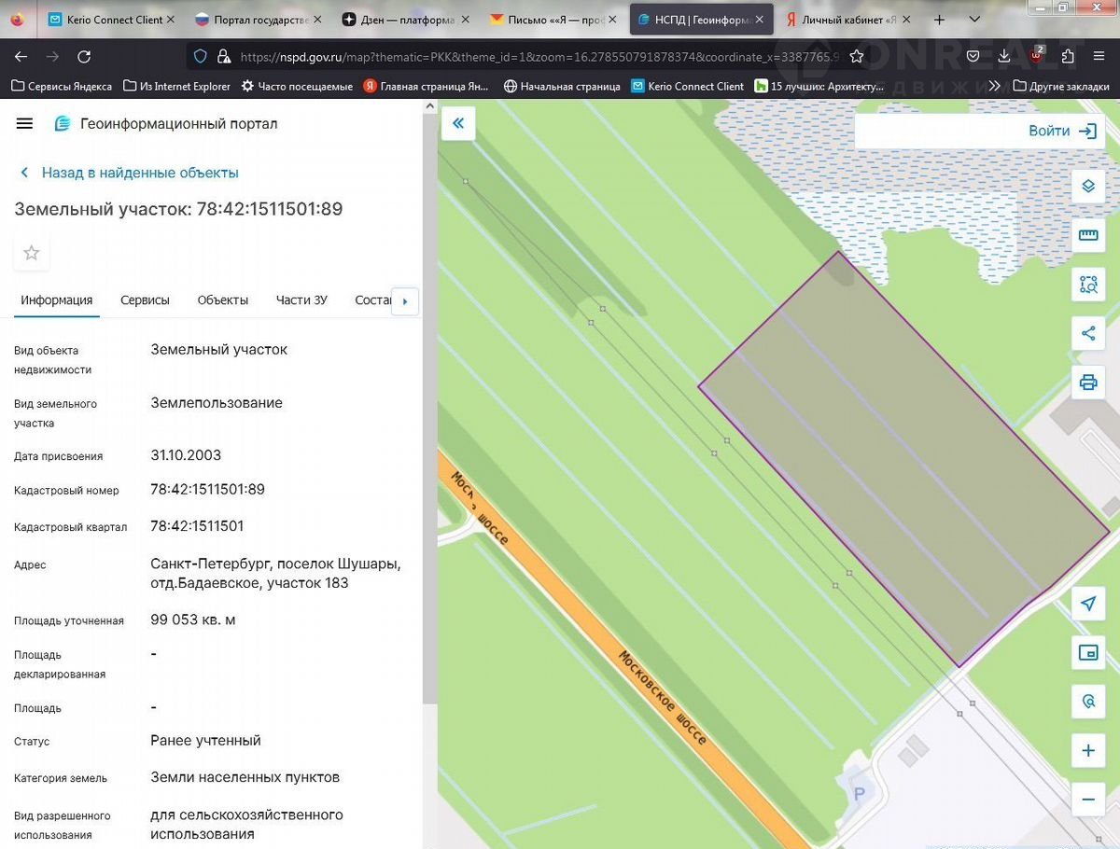Zoom out on the map
Image resolution: width=1120 pixels, height=849 pixels.
(x=1087, y=800)
